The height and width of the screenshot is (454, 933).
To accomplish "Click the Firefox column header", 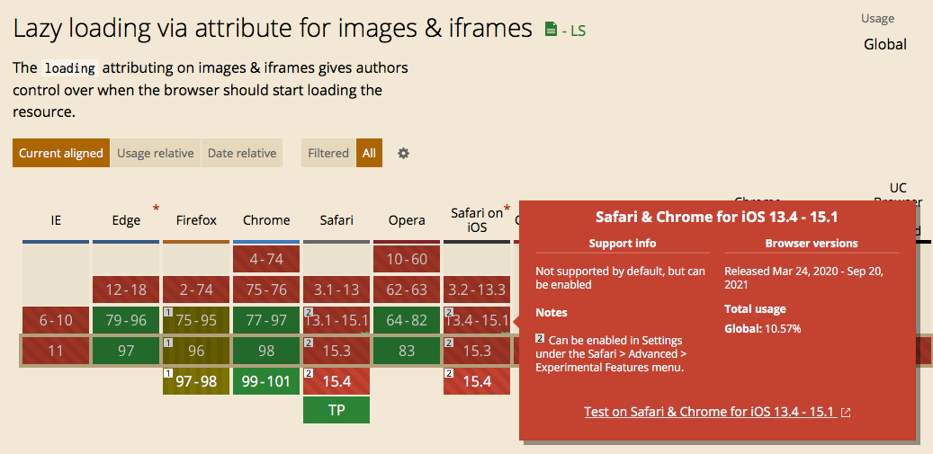I will [196, 220].
